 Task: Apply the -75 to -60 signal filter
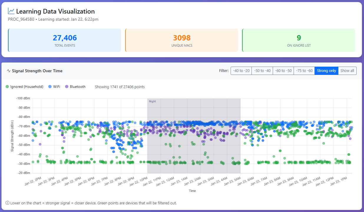tap(304, 70)
